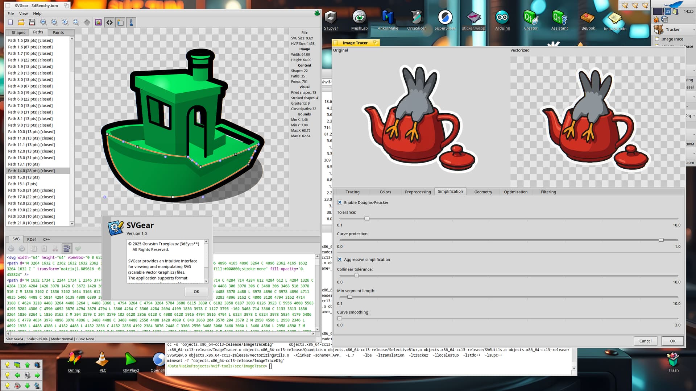Screen dimensions: 696x391
Task: Open the image tracer toolbar icon
Action: coord(98,22)
